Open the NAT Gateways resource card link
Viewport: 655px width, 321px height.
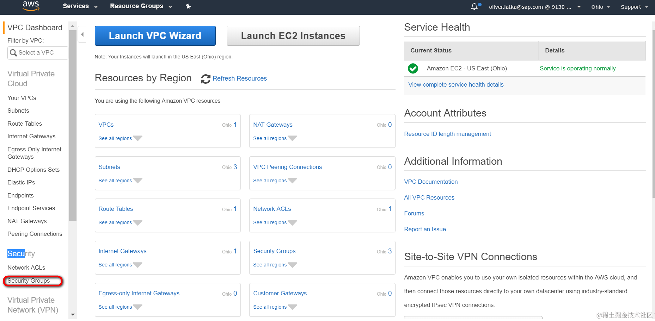tap(273, 125)
